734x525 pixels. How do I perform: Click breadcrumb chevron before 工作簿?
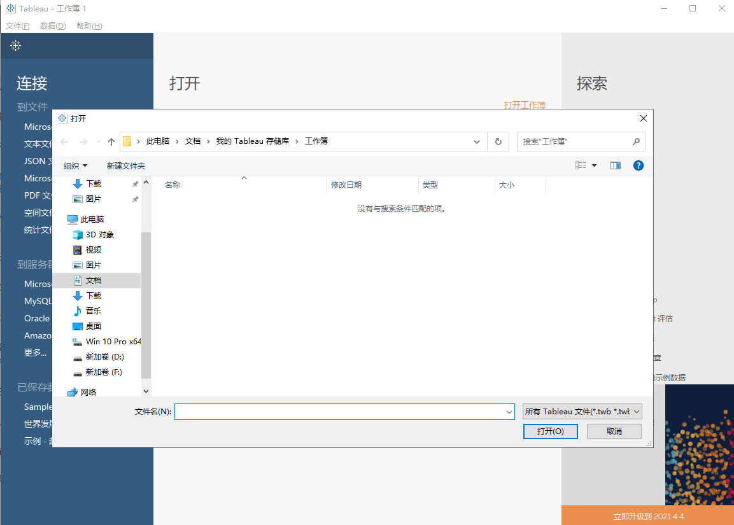(x=297, y=141)
